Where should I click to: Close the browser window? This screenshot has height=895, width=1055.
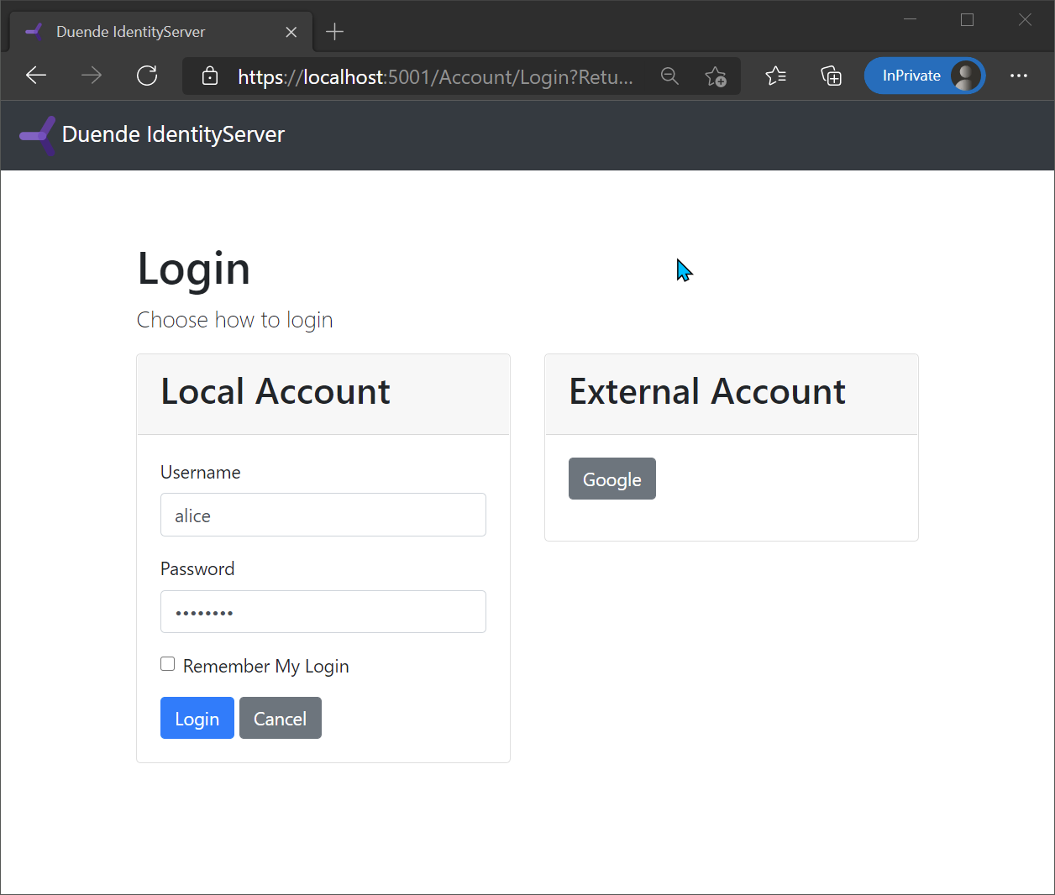pos(1025,19)
